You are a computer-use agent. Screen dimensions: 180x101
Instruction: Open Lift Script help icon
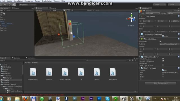coord(179,68)
